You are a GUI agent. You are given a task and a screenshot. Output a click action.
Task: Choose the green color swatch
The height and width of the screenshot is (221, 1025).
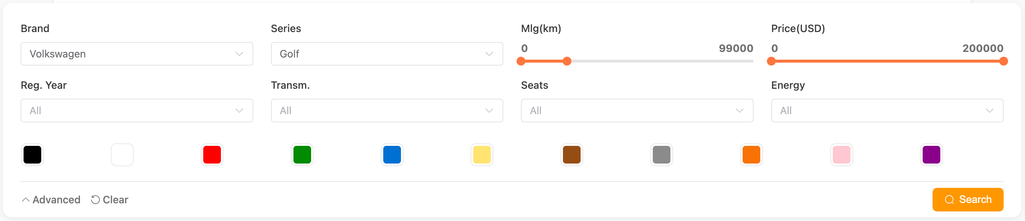point(302,154)
